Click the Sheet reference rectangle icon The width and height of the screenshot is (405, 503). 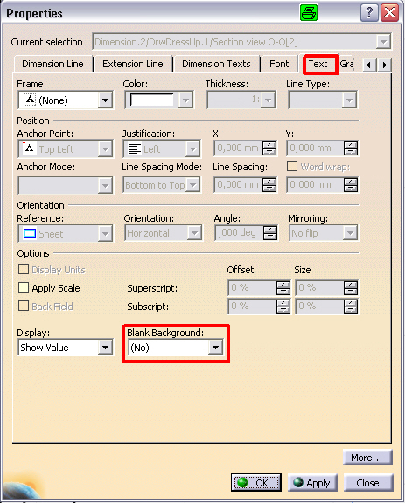(30, 233)
